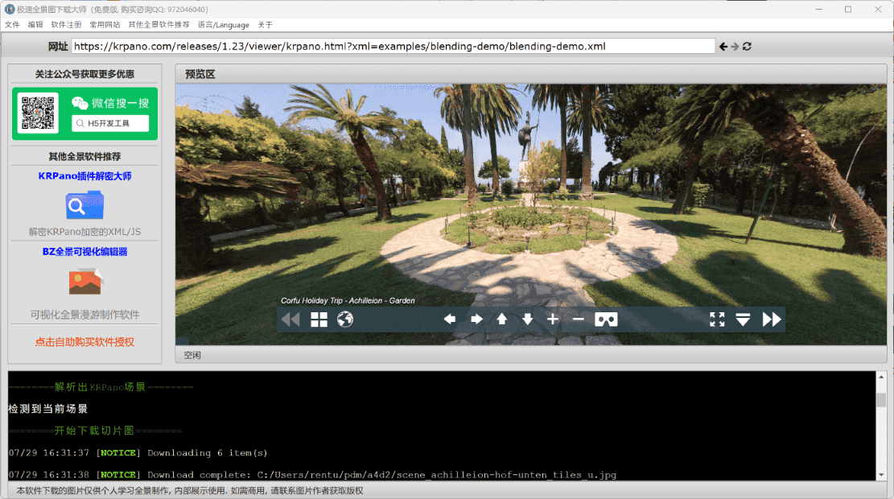This screenshot has width=894, height=499.
Task: Open the thumbnails grid icon
Action: [x=319, y=320]
